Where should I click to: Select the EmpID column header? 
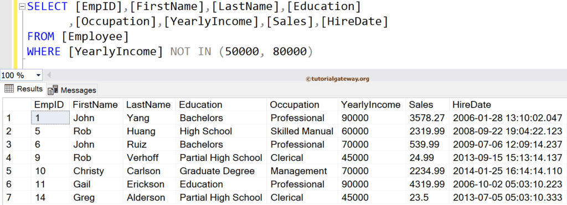tap(50, 104)
